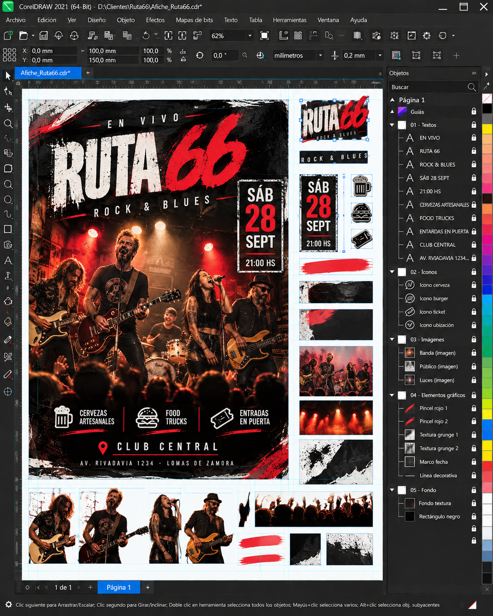This screenshot has width=493, height=616.
Task: Select the Zoom tool in toolbox
Action: 8,124
